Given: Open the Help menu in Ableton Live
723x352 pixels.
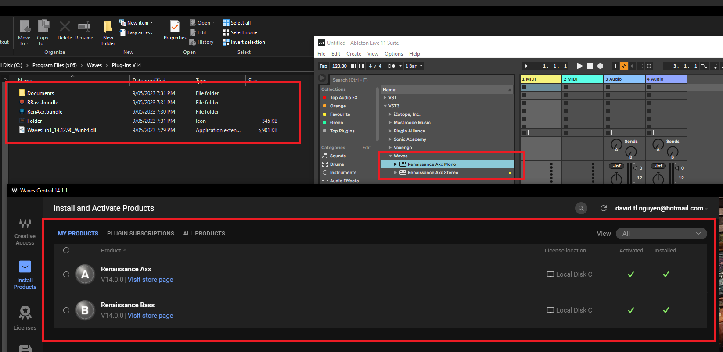Looking at the screenshot, I should pyautogui.click(x=414, y=54).
